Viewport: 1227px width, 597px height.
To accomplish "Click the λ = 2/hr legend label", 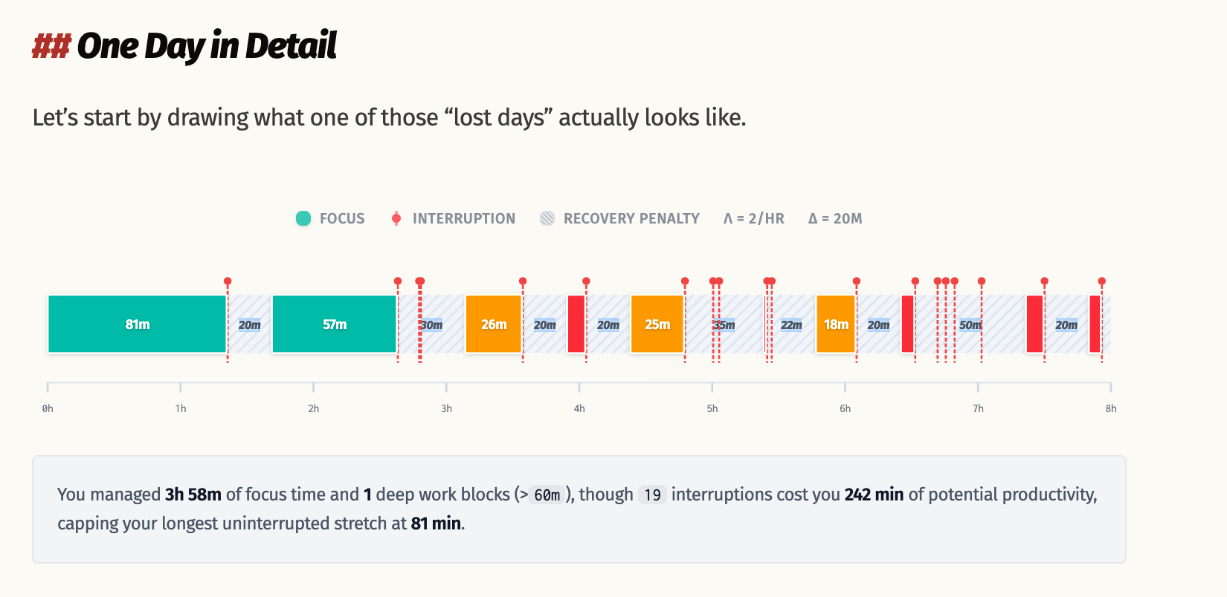I will (753, 218).
